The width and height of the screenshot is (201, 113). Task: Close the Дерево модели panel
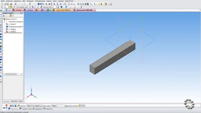point(23,13)
